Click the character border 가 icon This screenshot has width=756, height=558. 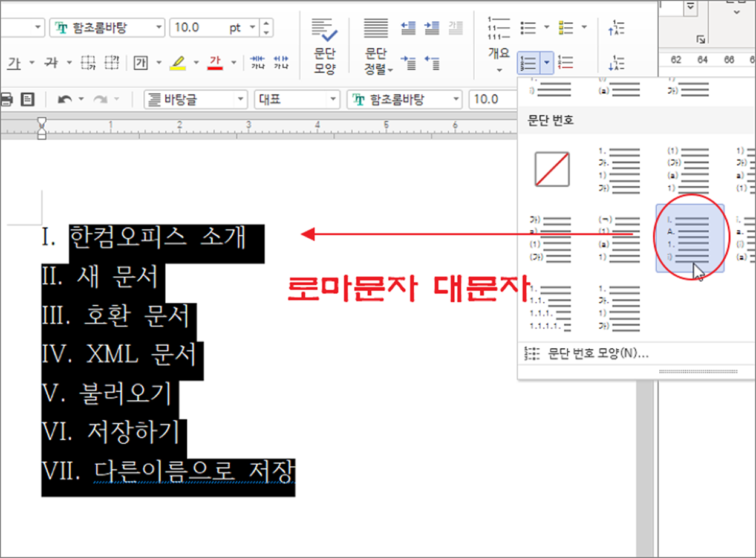(140, 62)
